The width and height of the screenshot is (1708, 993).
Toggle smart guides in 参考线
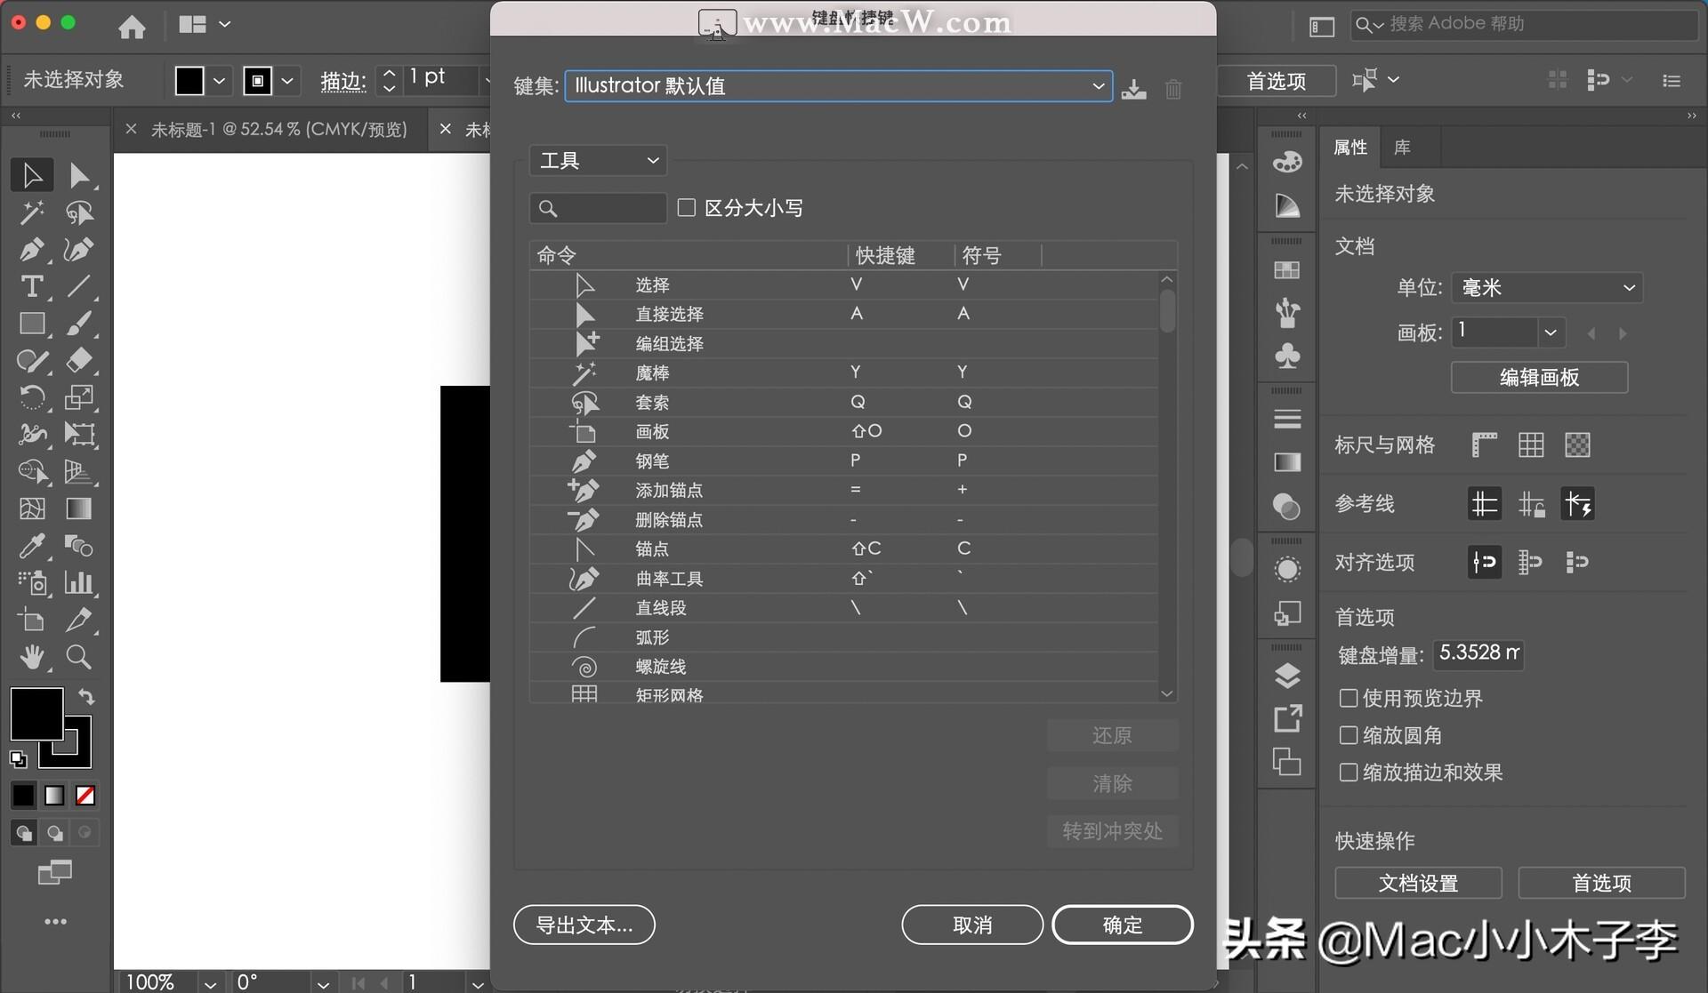coord(1577,504)
